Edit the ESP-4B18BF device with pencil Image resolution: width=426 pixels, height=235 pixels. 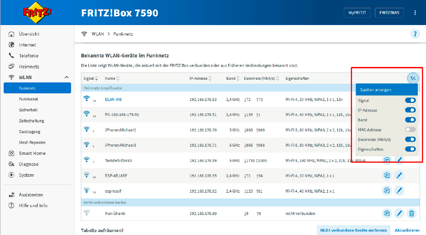click(399, 175)
